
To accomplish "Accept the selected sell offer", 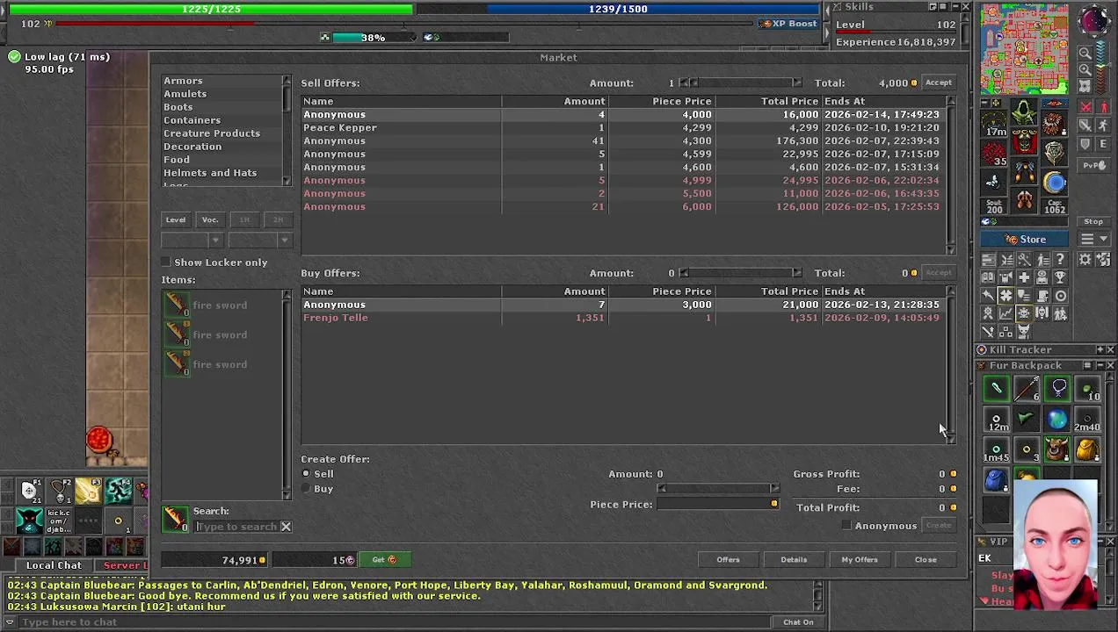I will click(x=938, y=83).
